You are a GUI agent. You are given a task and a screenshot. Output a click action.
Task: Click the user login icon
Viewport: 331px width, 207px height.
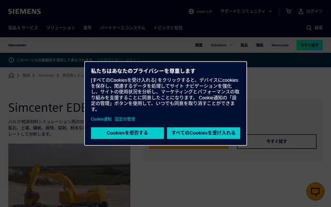[x=301, y=11]
